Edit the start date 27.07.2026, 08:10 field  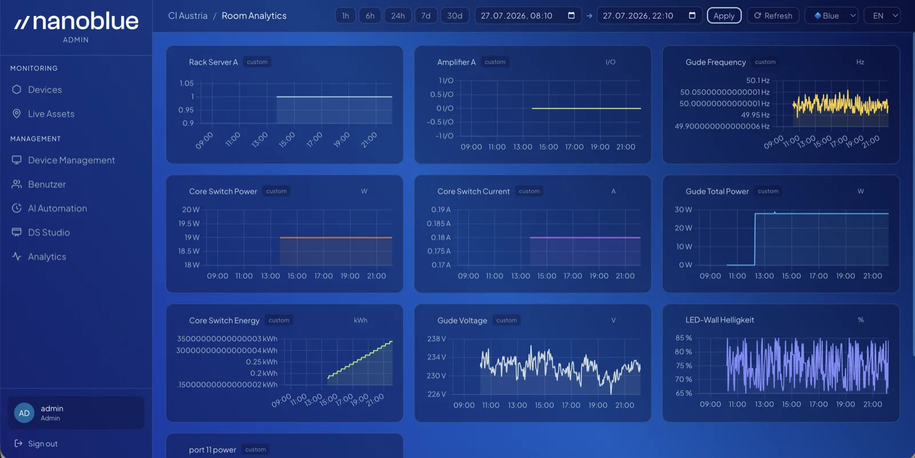528,15
